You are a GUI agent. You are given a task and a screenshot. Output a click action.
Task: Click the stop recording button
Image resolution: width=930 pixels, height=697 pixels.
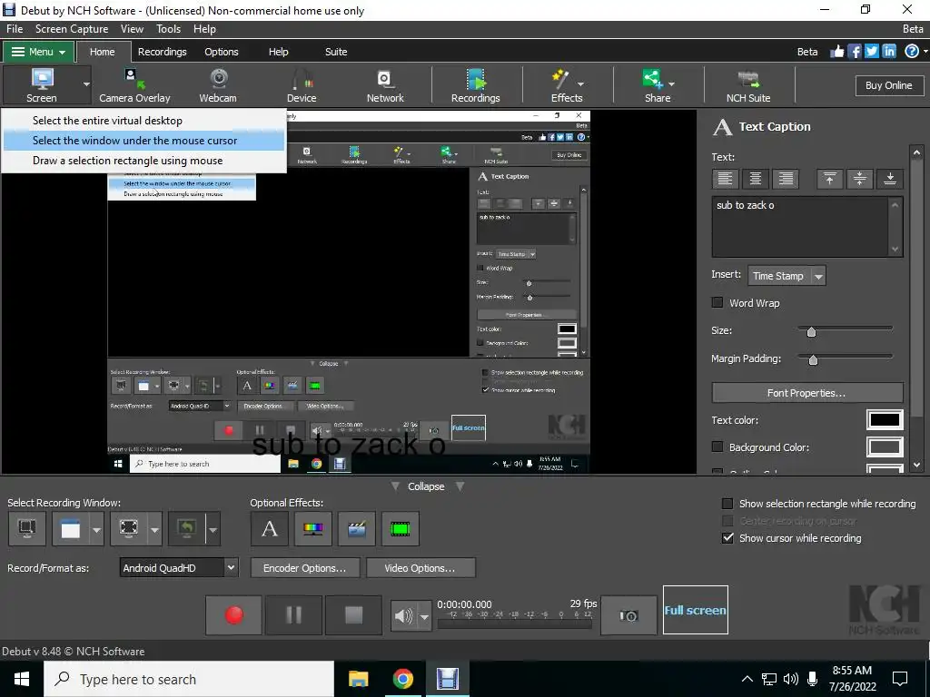coord(353,615)
